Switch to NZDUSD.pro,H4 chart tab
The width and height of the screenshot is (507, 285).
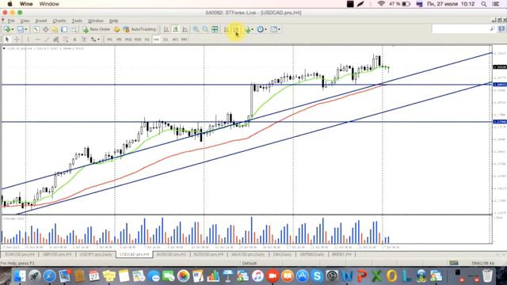point(208,255)
